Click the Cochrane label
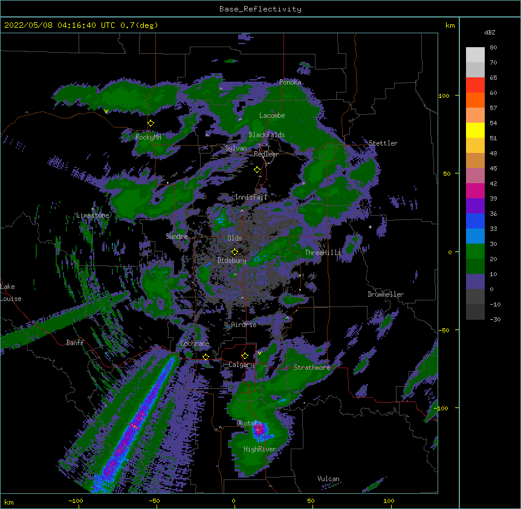Screen dimensions: 521x509 point(195,343)
